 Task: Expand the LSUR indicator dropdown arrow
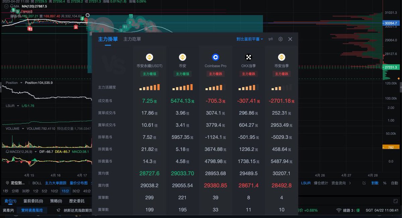(x=17, y=106)
